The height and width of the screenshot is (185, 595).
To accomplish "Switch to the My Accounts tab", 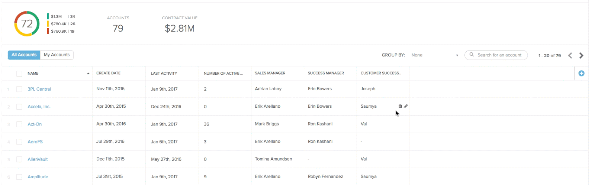I will [57, 55].
